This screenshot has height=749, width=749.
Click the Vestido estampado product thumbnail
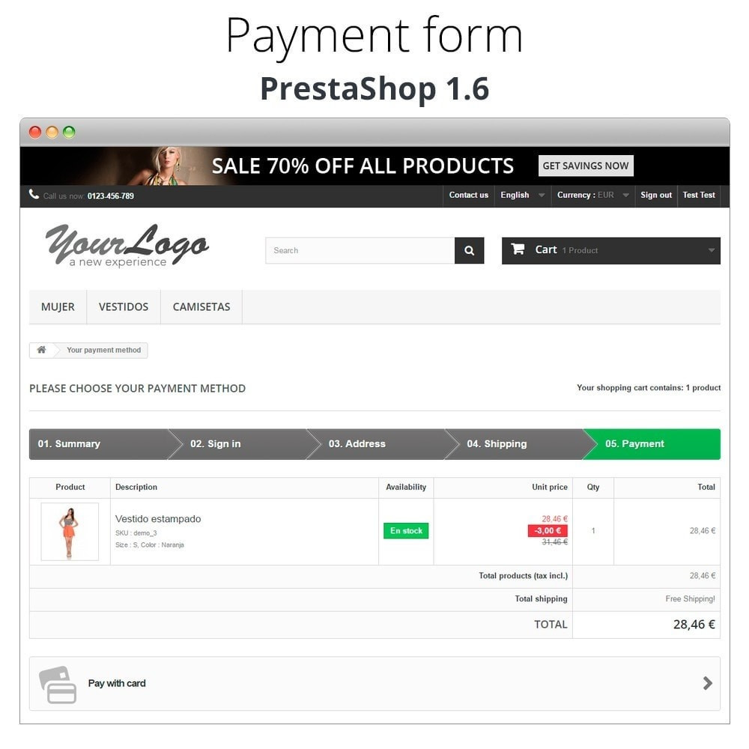coord(70,532)
